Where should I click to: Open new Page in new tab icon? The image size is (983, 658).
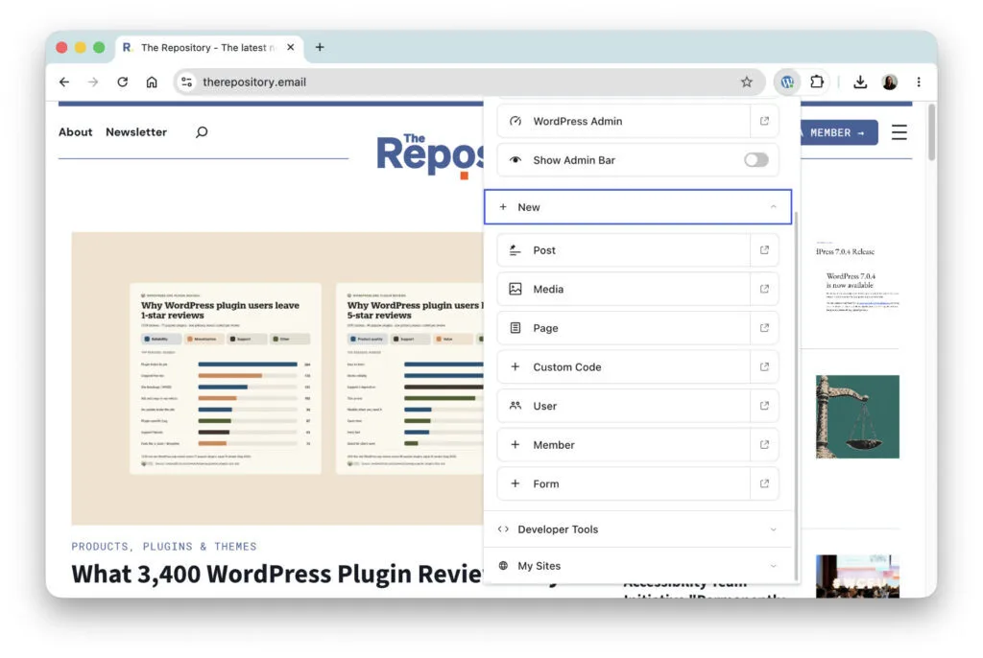pos(764,328)
